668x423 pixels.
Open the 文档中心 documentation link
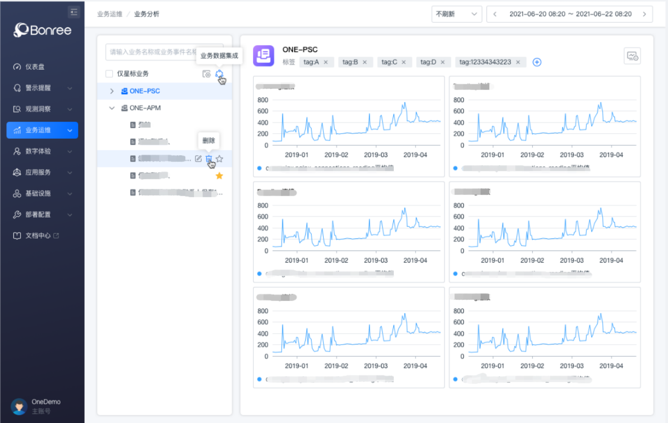tap(38, 236)
